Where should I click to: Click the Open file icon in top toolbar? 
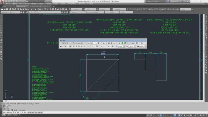click(x=5, y=9)
